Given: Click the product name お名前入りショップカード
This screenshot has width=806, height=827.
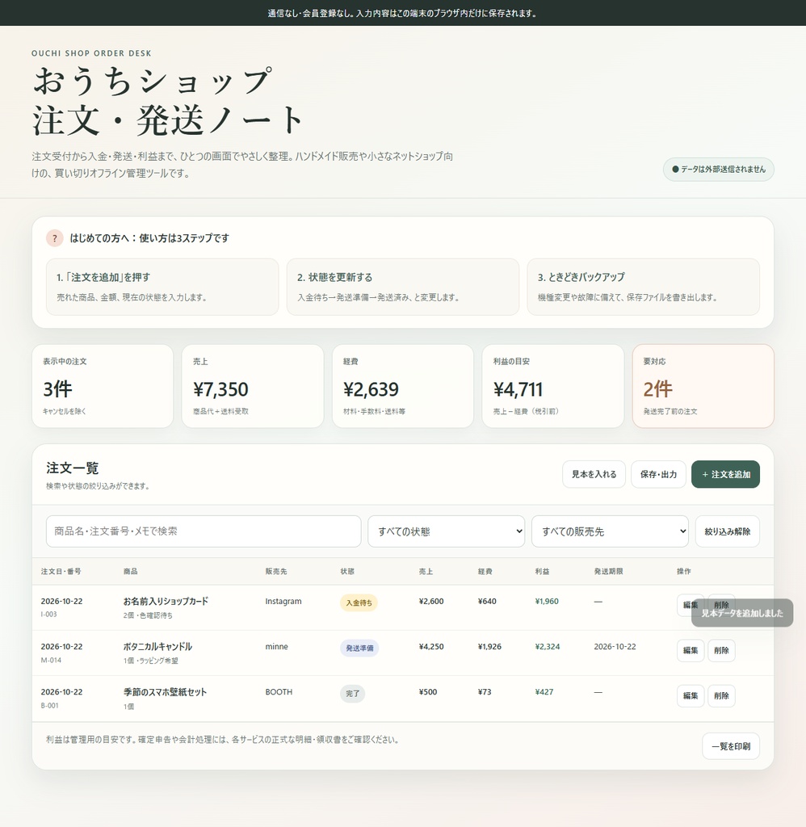Looking at the screenshot, I should (166, 601).
